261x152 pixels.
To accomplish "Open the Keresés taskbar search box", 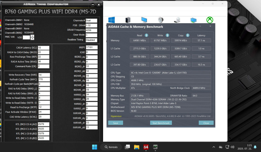I will (111, 147).
